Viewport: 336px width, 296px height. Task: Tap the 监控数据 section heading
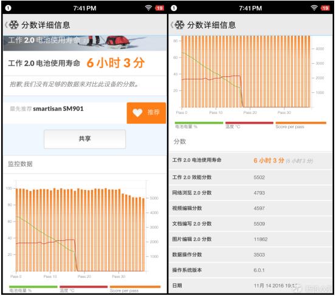tap(21, 164)
